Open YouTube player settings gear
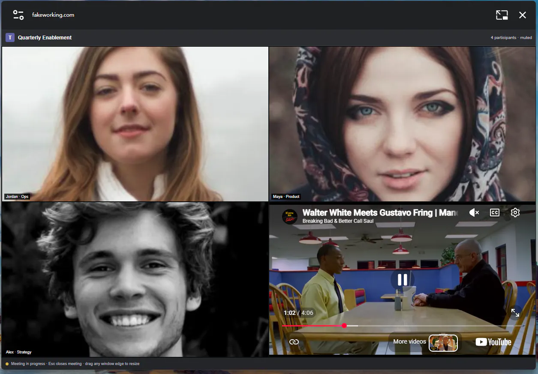The height and width of the screenshot is (374, 538). pyautogui.click(x=515, y=212)
